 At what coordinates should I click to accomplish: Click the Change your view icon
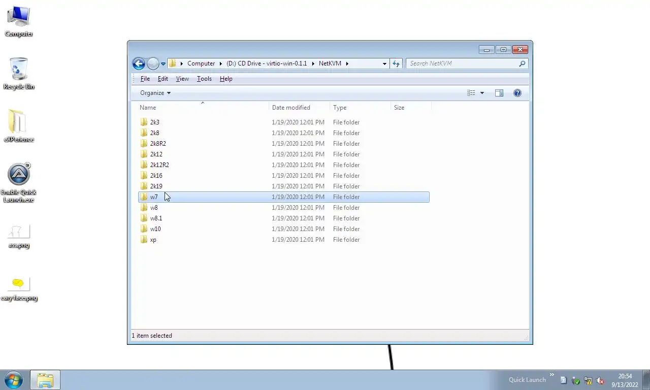pos(471,93)
